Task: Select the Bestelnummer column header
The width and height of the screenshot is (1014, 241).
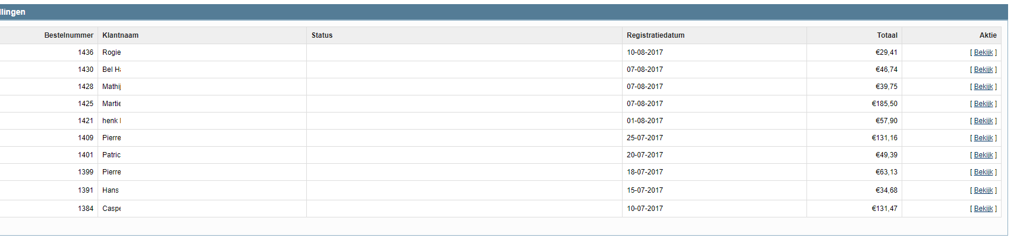Action: pyautogui.click(x=69, y=35)
